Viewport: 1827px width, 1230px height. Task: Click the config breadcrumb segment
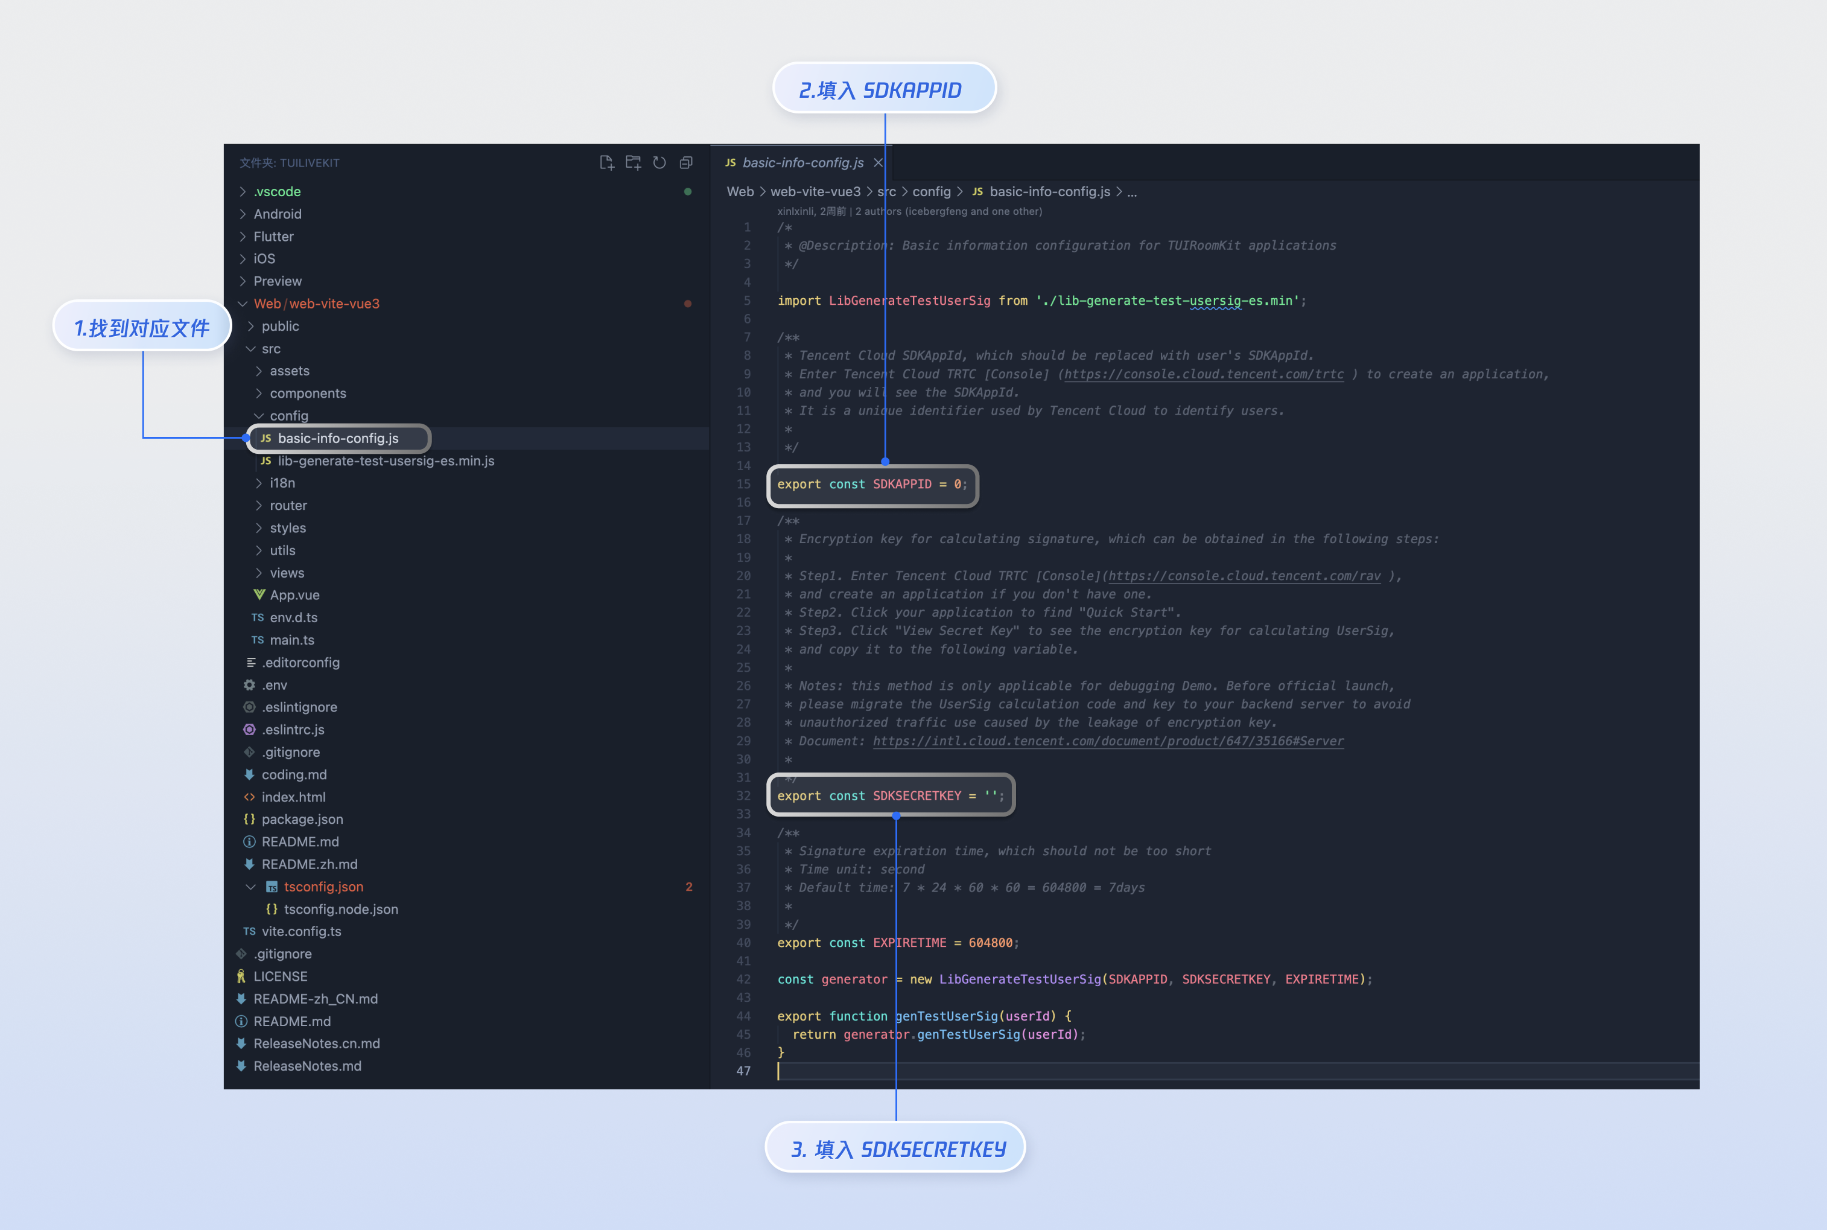931,191
